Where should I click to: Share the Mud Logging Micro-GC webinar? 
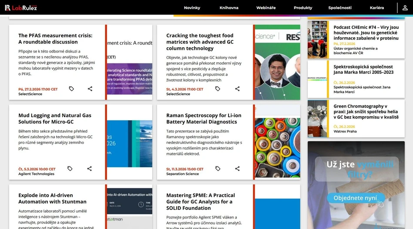[x=89, y=169]
